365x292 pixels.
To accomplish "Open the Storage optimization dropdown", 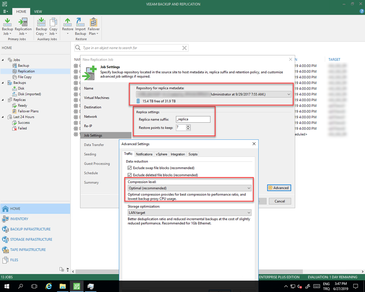I will pyautogui.click(x=190, y=212).
